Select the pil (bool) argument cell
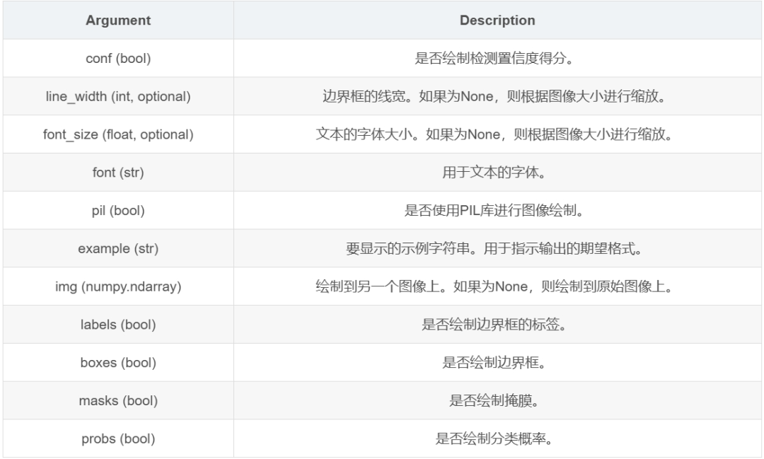This screenshot has width=764, height=459. (118, 211)
